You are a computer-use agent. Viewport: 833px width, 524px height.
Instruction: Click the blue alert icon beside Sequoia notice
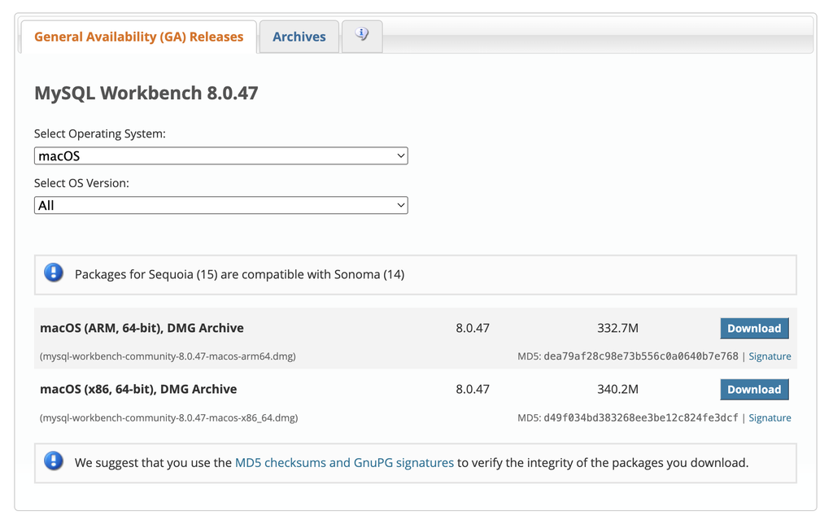(x=54, y=273)
